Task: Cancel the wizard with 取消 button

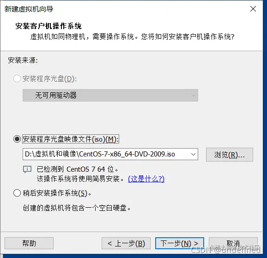Action: click(233, 243)
